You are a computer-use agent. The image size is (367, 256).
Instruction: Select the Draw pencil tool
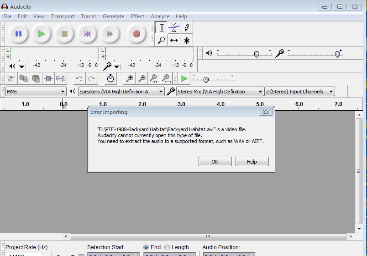click(x=187, y=28)
